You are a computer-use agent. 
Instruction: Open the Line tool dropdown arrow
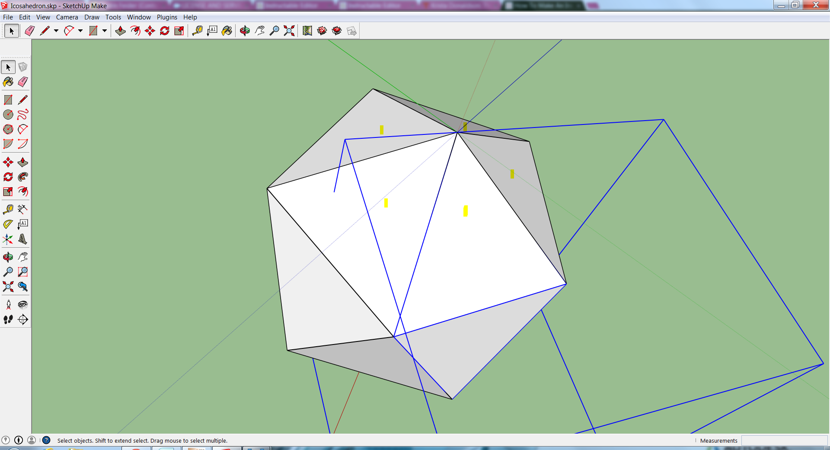[x=56, y=31]
